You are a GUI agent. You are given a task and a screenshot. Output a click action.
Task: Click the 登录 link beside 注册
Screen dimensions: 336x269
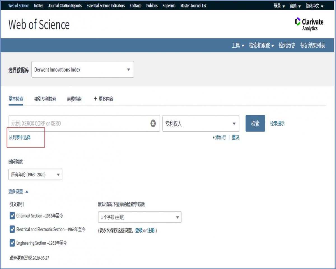point(139,231)
